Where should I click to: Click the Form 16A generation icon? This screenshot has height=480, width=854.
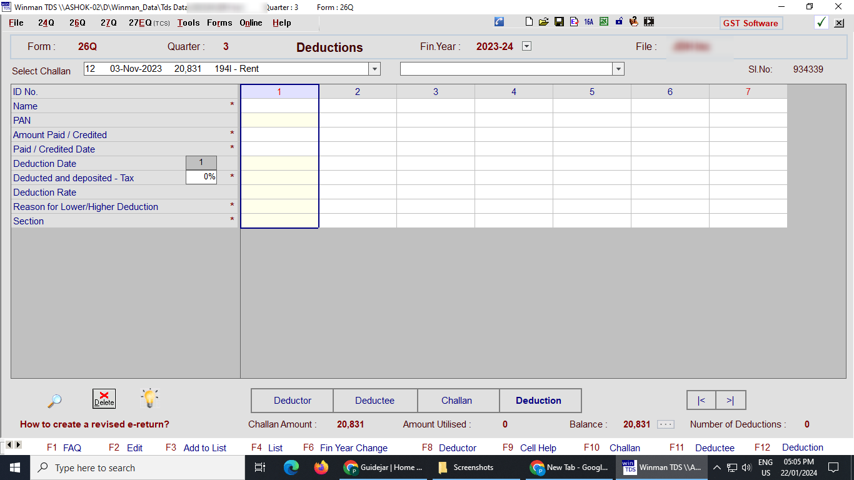pyautogui.click(x=588, y=21)
